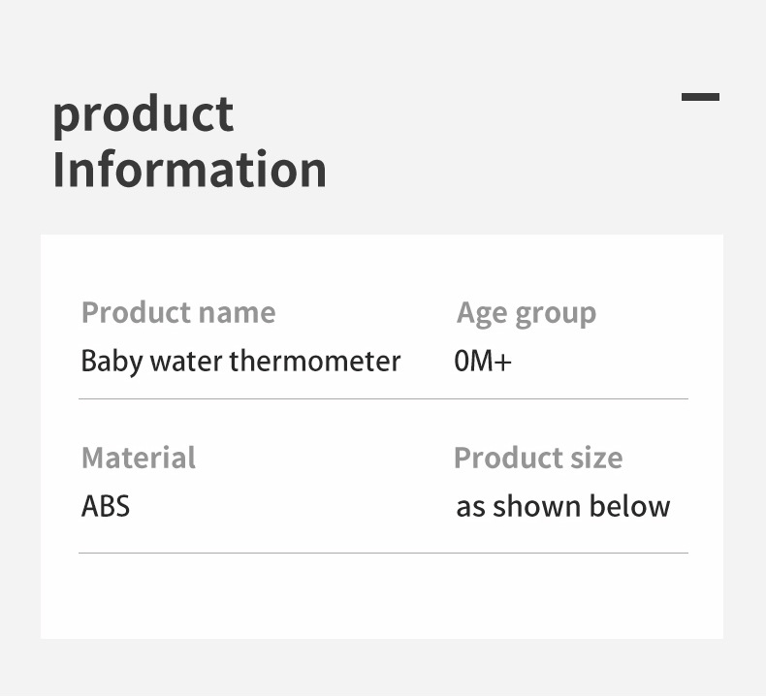Click the word "thermometer" in the product name
766x697 pixels.
point(315,362)
